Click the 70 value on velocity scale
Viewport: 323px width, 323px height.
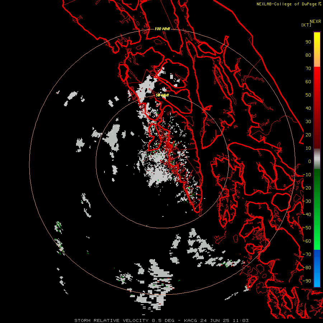coord(308,69)
